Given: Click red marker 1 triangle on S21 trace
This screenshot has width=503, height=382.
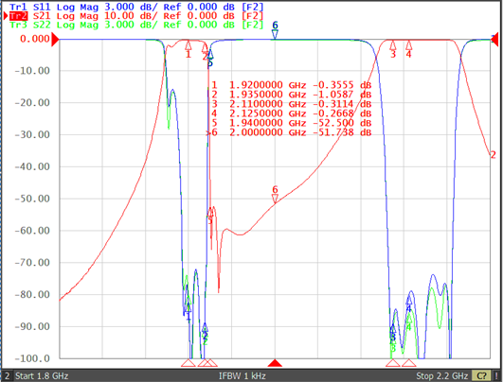Looking at the screenshot, I should coord(188,44).
